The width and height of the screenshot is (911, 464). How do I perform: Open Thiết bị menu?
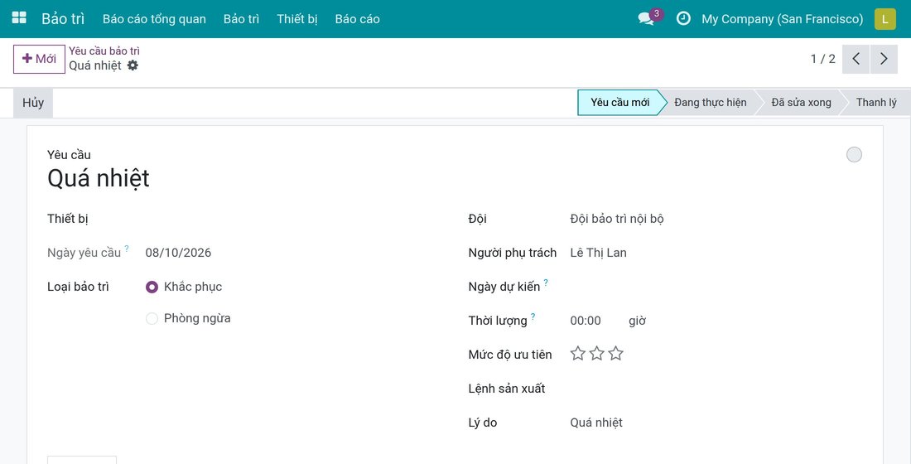(296, 18)
